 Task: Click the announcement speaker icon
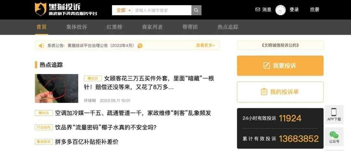click(41, 46)
